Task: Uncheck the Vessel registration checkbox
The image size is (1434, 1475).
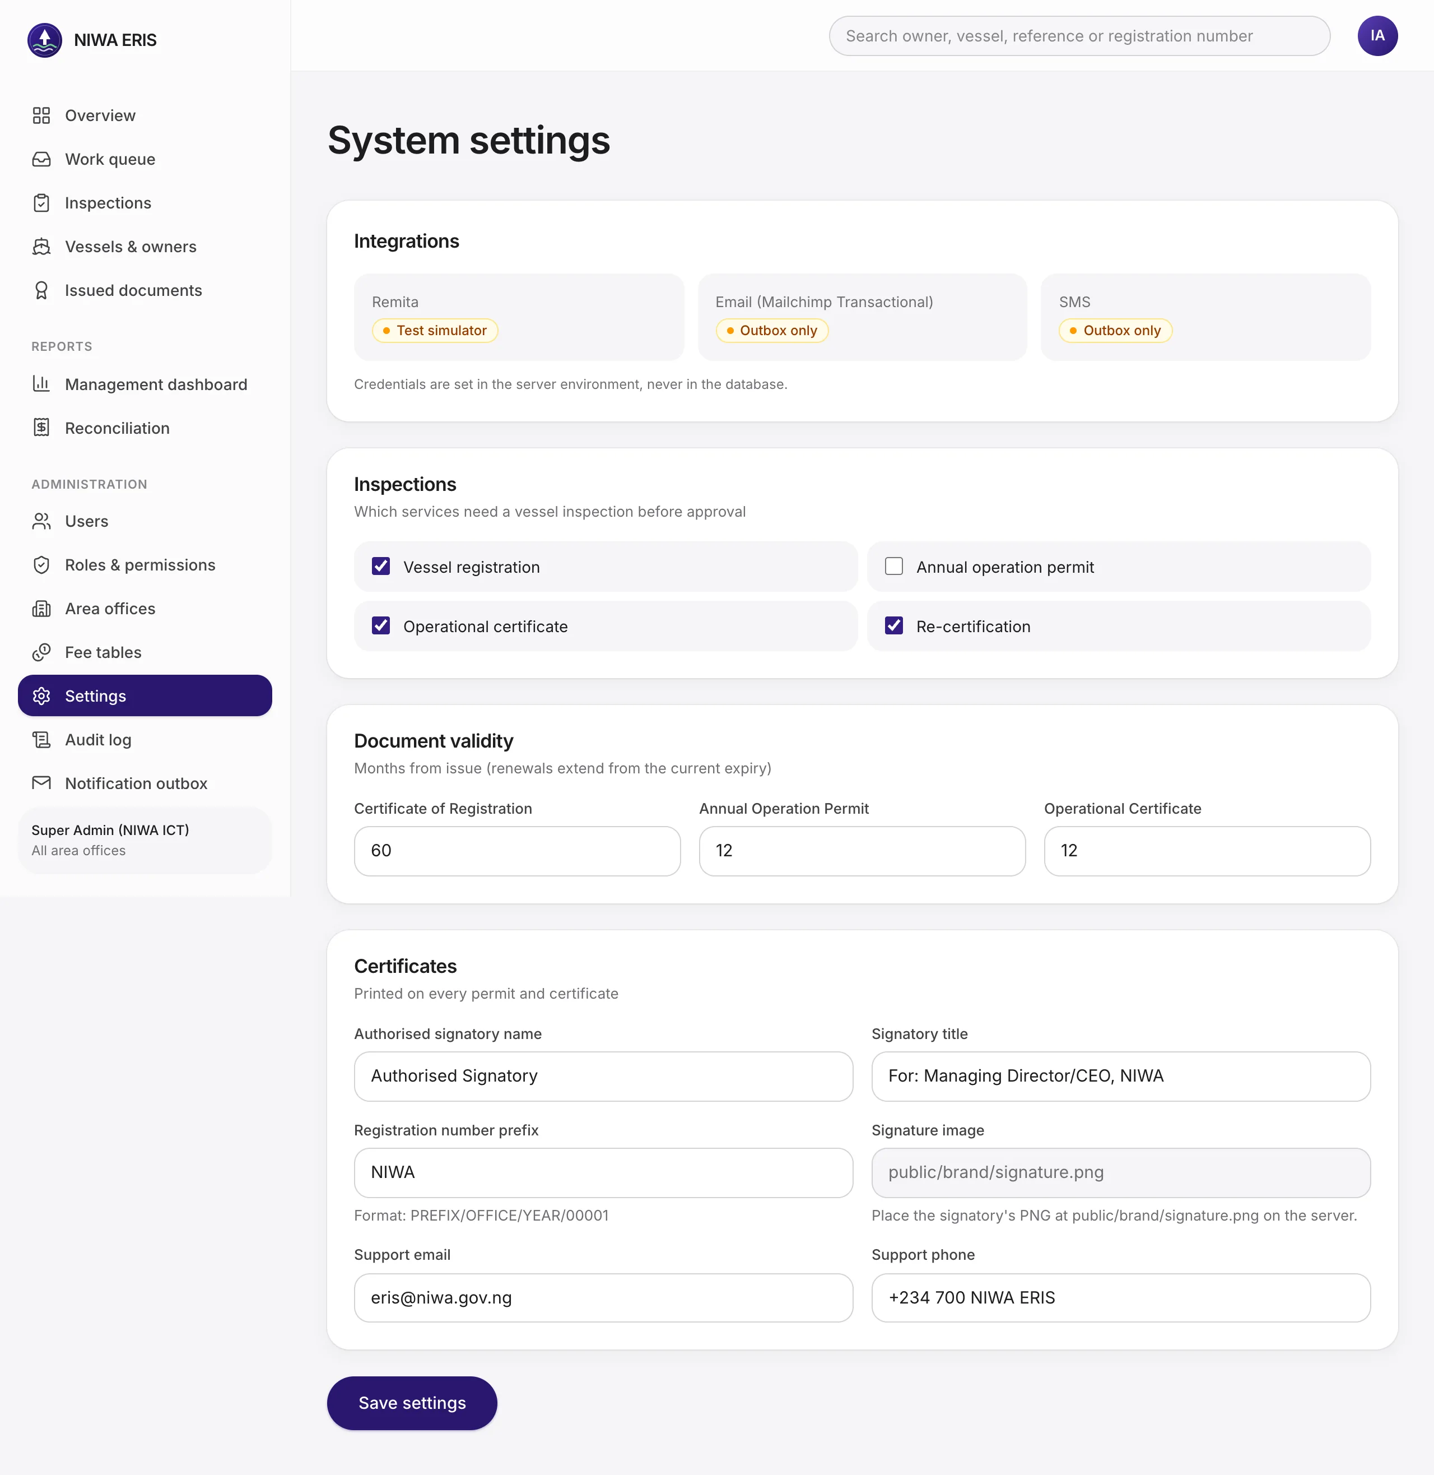Action: 381,566
